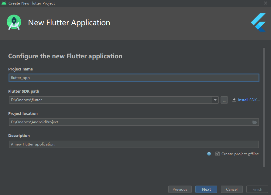
Task: Click the download icon beside Install SDK
Action: tap(234, 100)
